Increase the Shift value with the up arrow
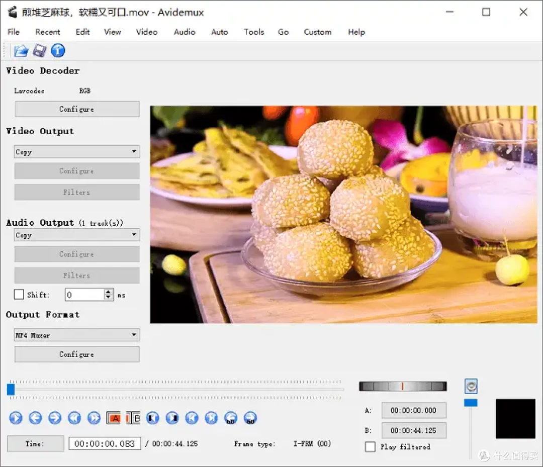This screenshot has width=543, height=467. click(109, 292)
